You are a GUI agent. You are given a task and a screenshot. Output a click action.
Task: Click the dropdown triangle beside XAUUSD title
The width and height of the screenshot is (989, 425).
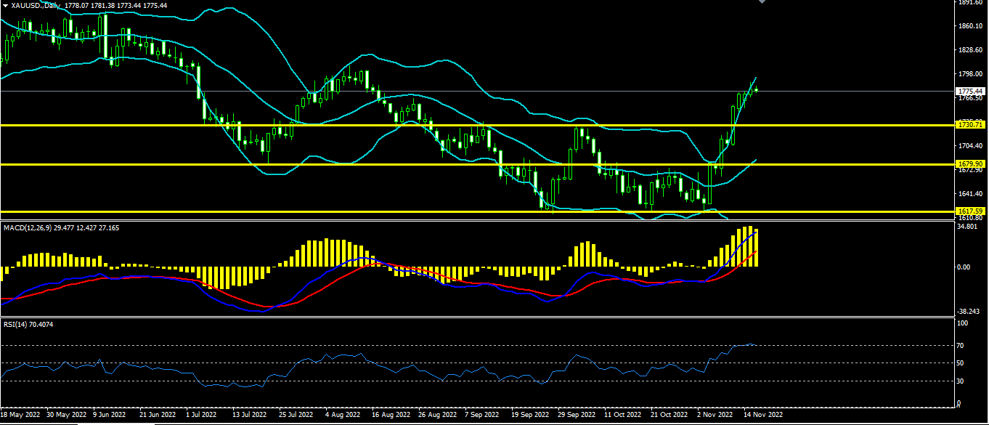(x=4, y=5)
